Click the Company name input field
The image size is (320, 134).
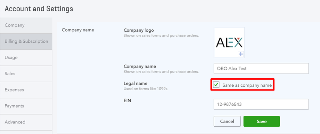click(261, 68)
